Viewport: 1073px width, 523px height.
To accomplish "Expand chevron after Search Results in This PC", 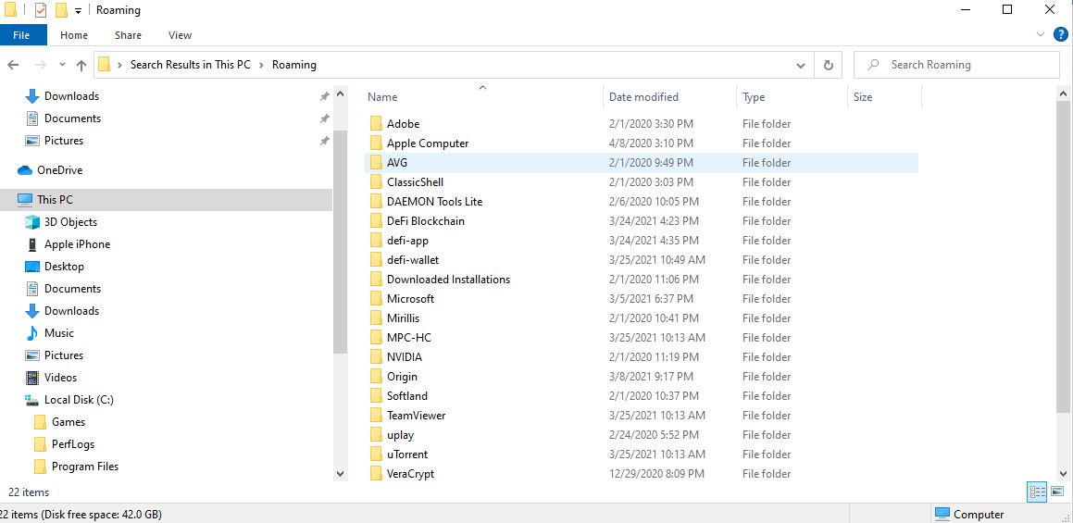I will click(x=261, y=65).
